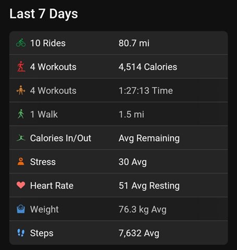Viewport: 237px width, 250px height.
Task: Open the 10 Rides row
Action: [x=119, y=43]
